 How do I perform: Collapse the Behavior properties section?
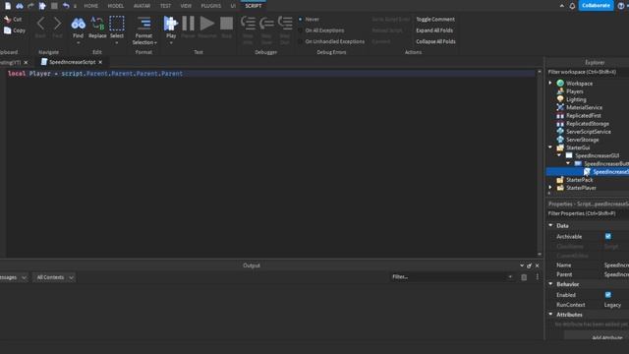coord(550,284)
